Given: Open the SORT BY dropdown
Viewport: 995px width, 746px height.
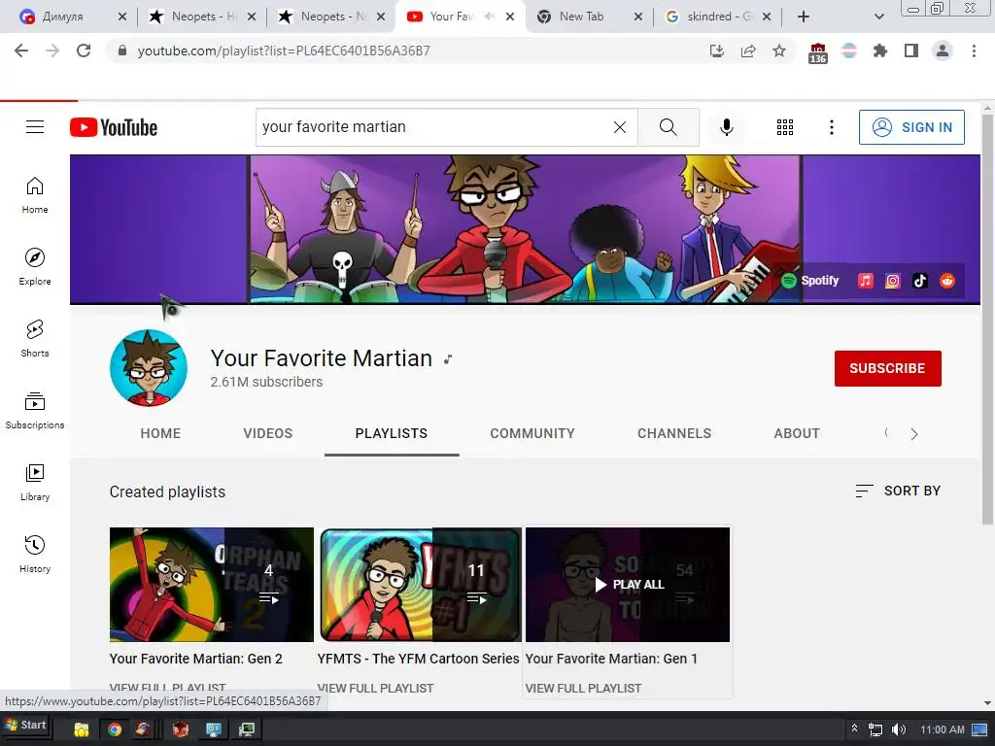Looking at the screenshot, I should tap(898, 491).
